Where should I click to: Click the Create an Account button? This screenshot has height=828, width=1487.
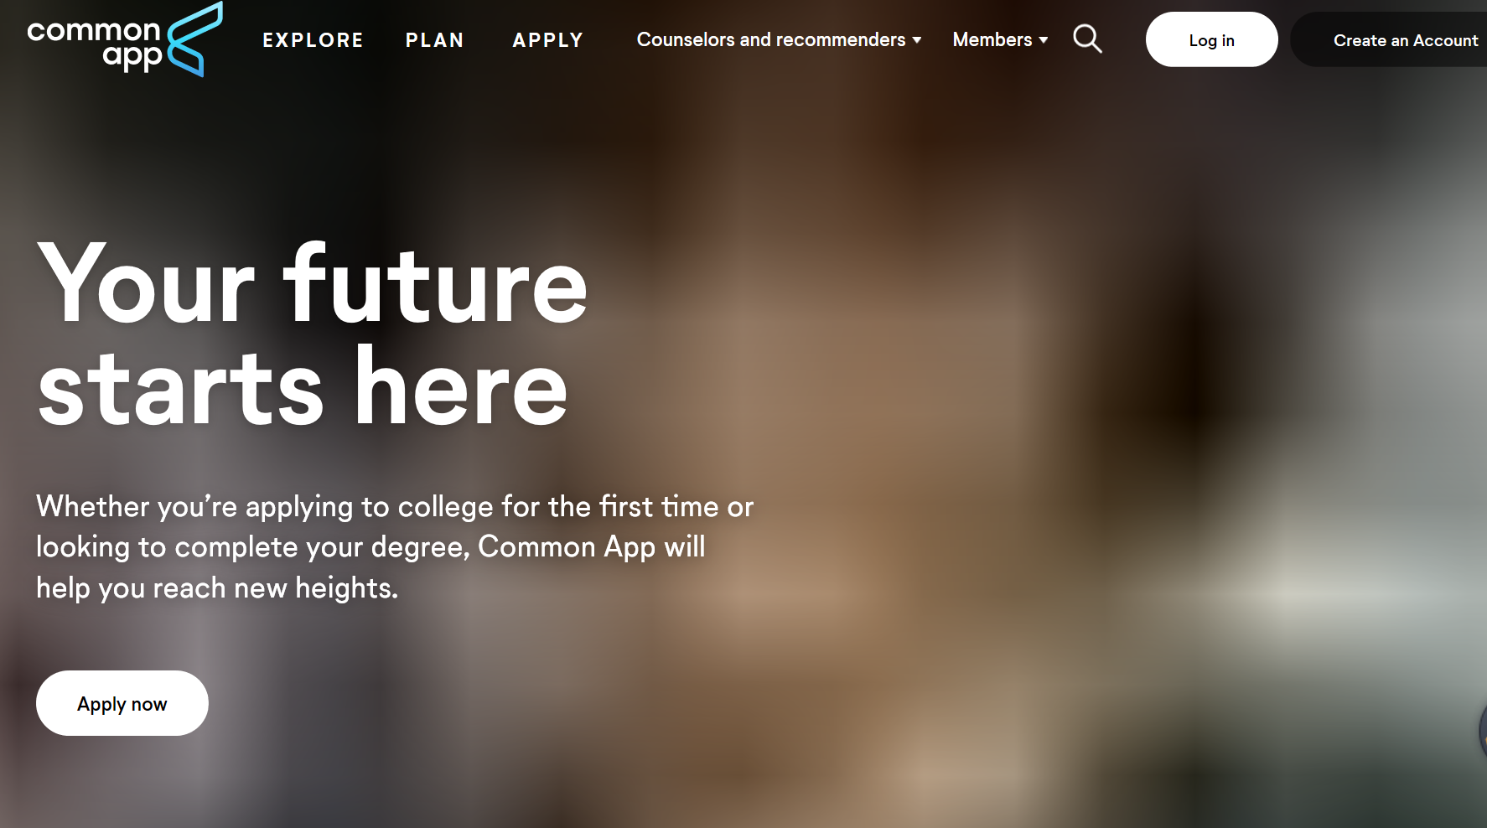(x=1391, y=39)
